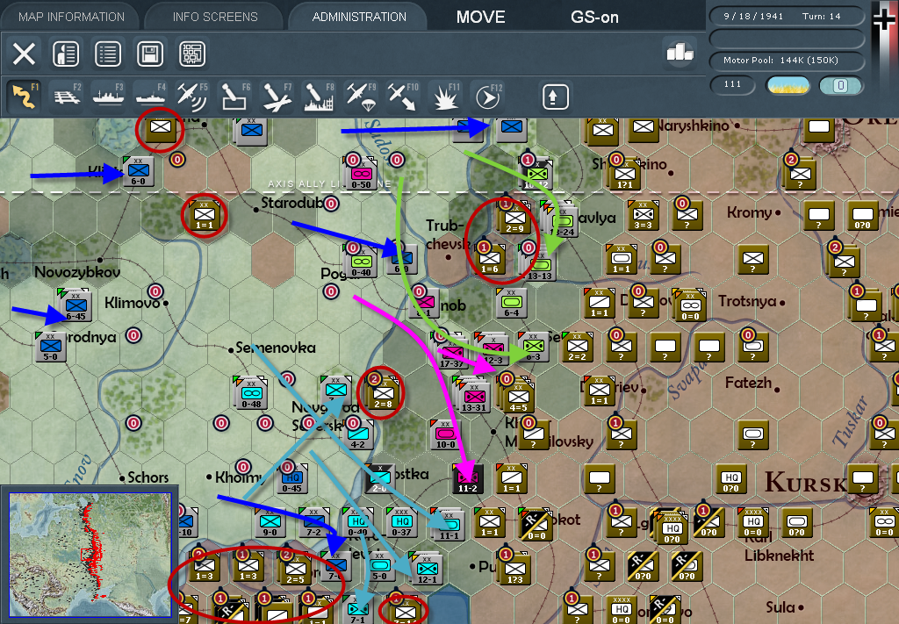Click the map grid layout icon
This screenshot has height=624, width=899.
pyautogui.click(x=192, y=54)
